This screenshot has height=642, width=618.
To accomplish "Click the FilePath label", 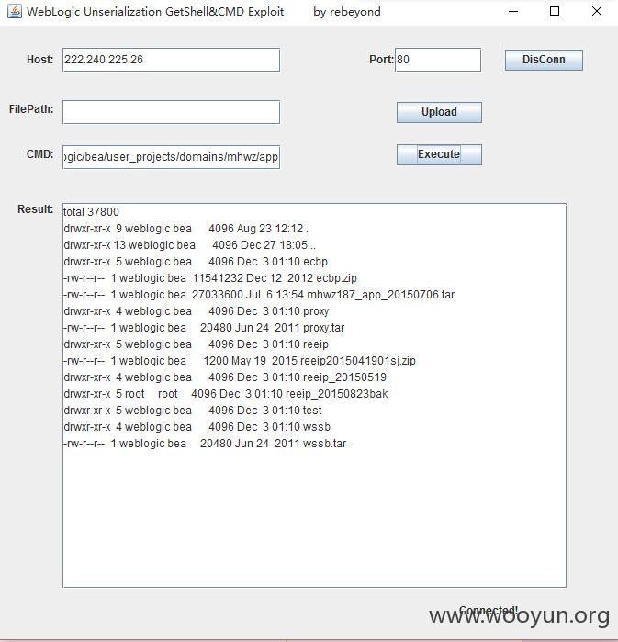I will (31, 109).
